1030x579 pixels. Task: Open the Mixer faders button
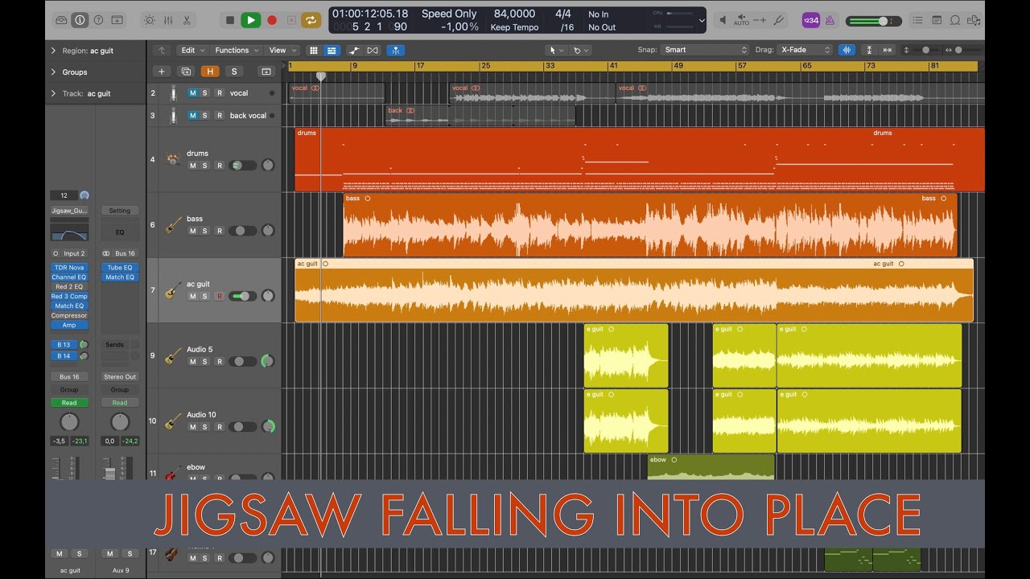(168, 20)
